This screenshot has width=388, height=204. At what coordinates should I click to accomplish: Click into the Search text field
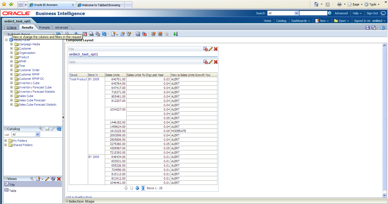pyautogui.click(x=313, y=13)
